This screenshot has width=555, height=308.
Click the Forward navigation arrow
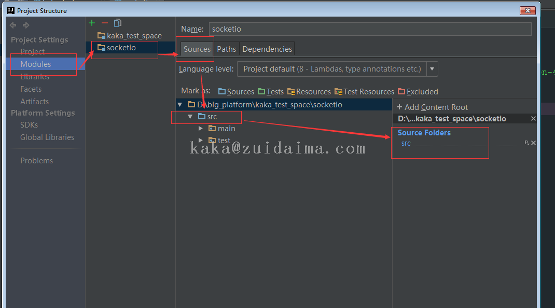pyautogui.click(x=26, y=25)
